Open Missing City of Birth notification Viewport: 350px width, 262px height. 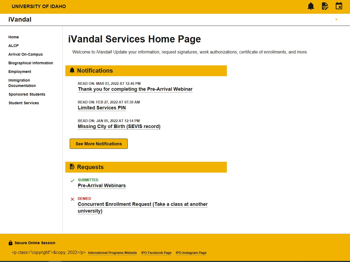tap(119, 126)
